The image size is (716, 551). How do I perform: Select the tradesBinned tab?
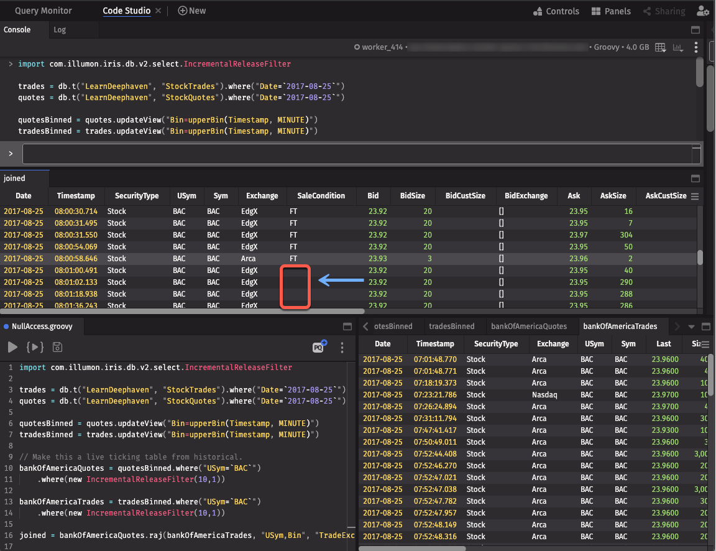click(451, 326)
